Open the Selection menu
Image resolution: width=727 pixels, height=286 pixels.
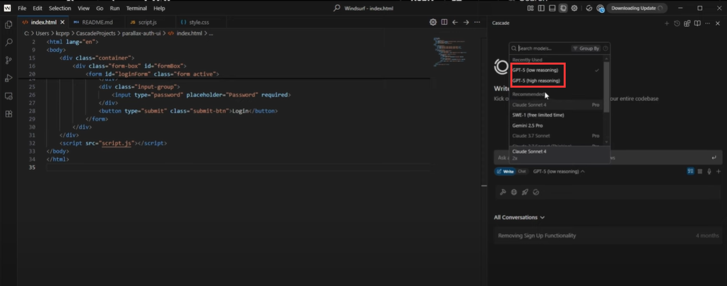[x=60, y=8]
